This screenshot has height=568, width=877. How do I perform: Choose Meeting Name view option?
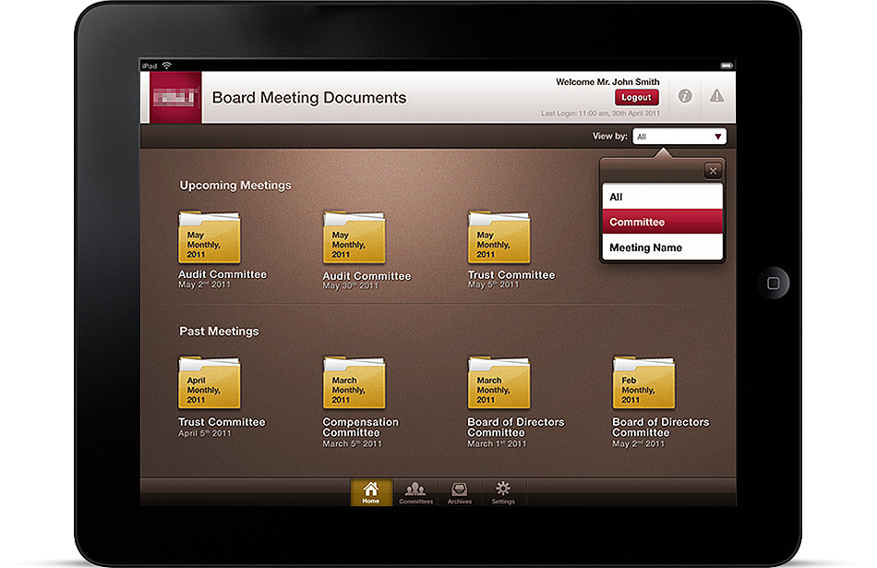coord(662,248)
